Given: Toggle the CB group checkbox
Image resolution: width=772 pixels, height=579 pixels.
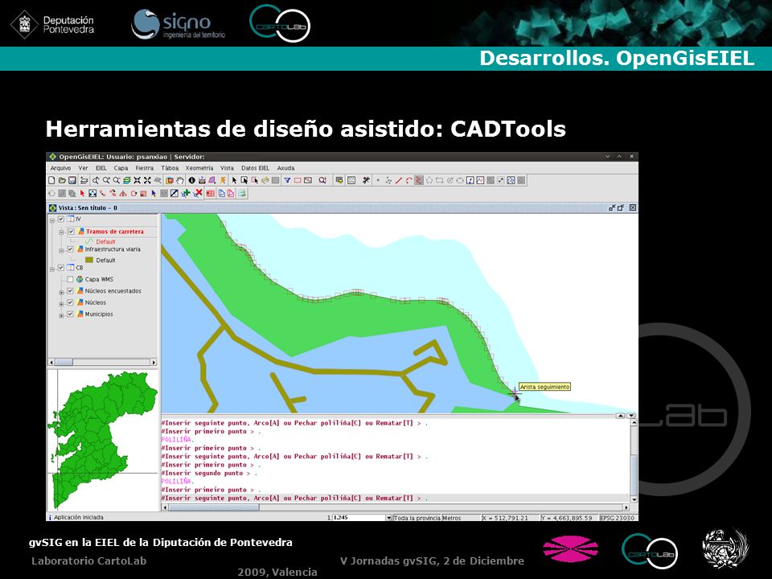Looking at the screenshot, I should pyautogui.click(x=61, y=268).
